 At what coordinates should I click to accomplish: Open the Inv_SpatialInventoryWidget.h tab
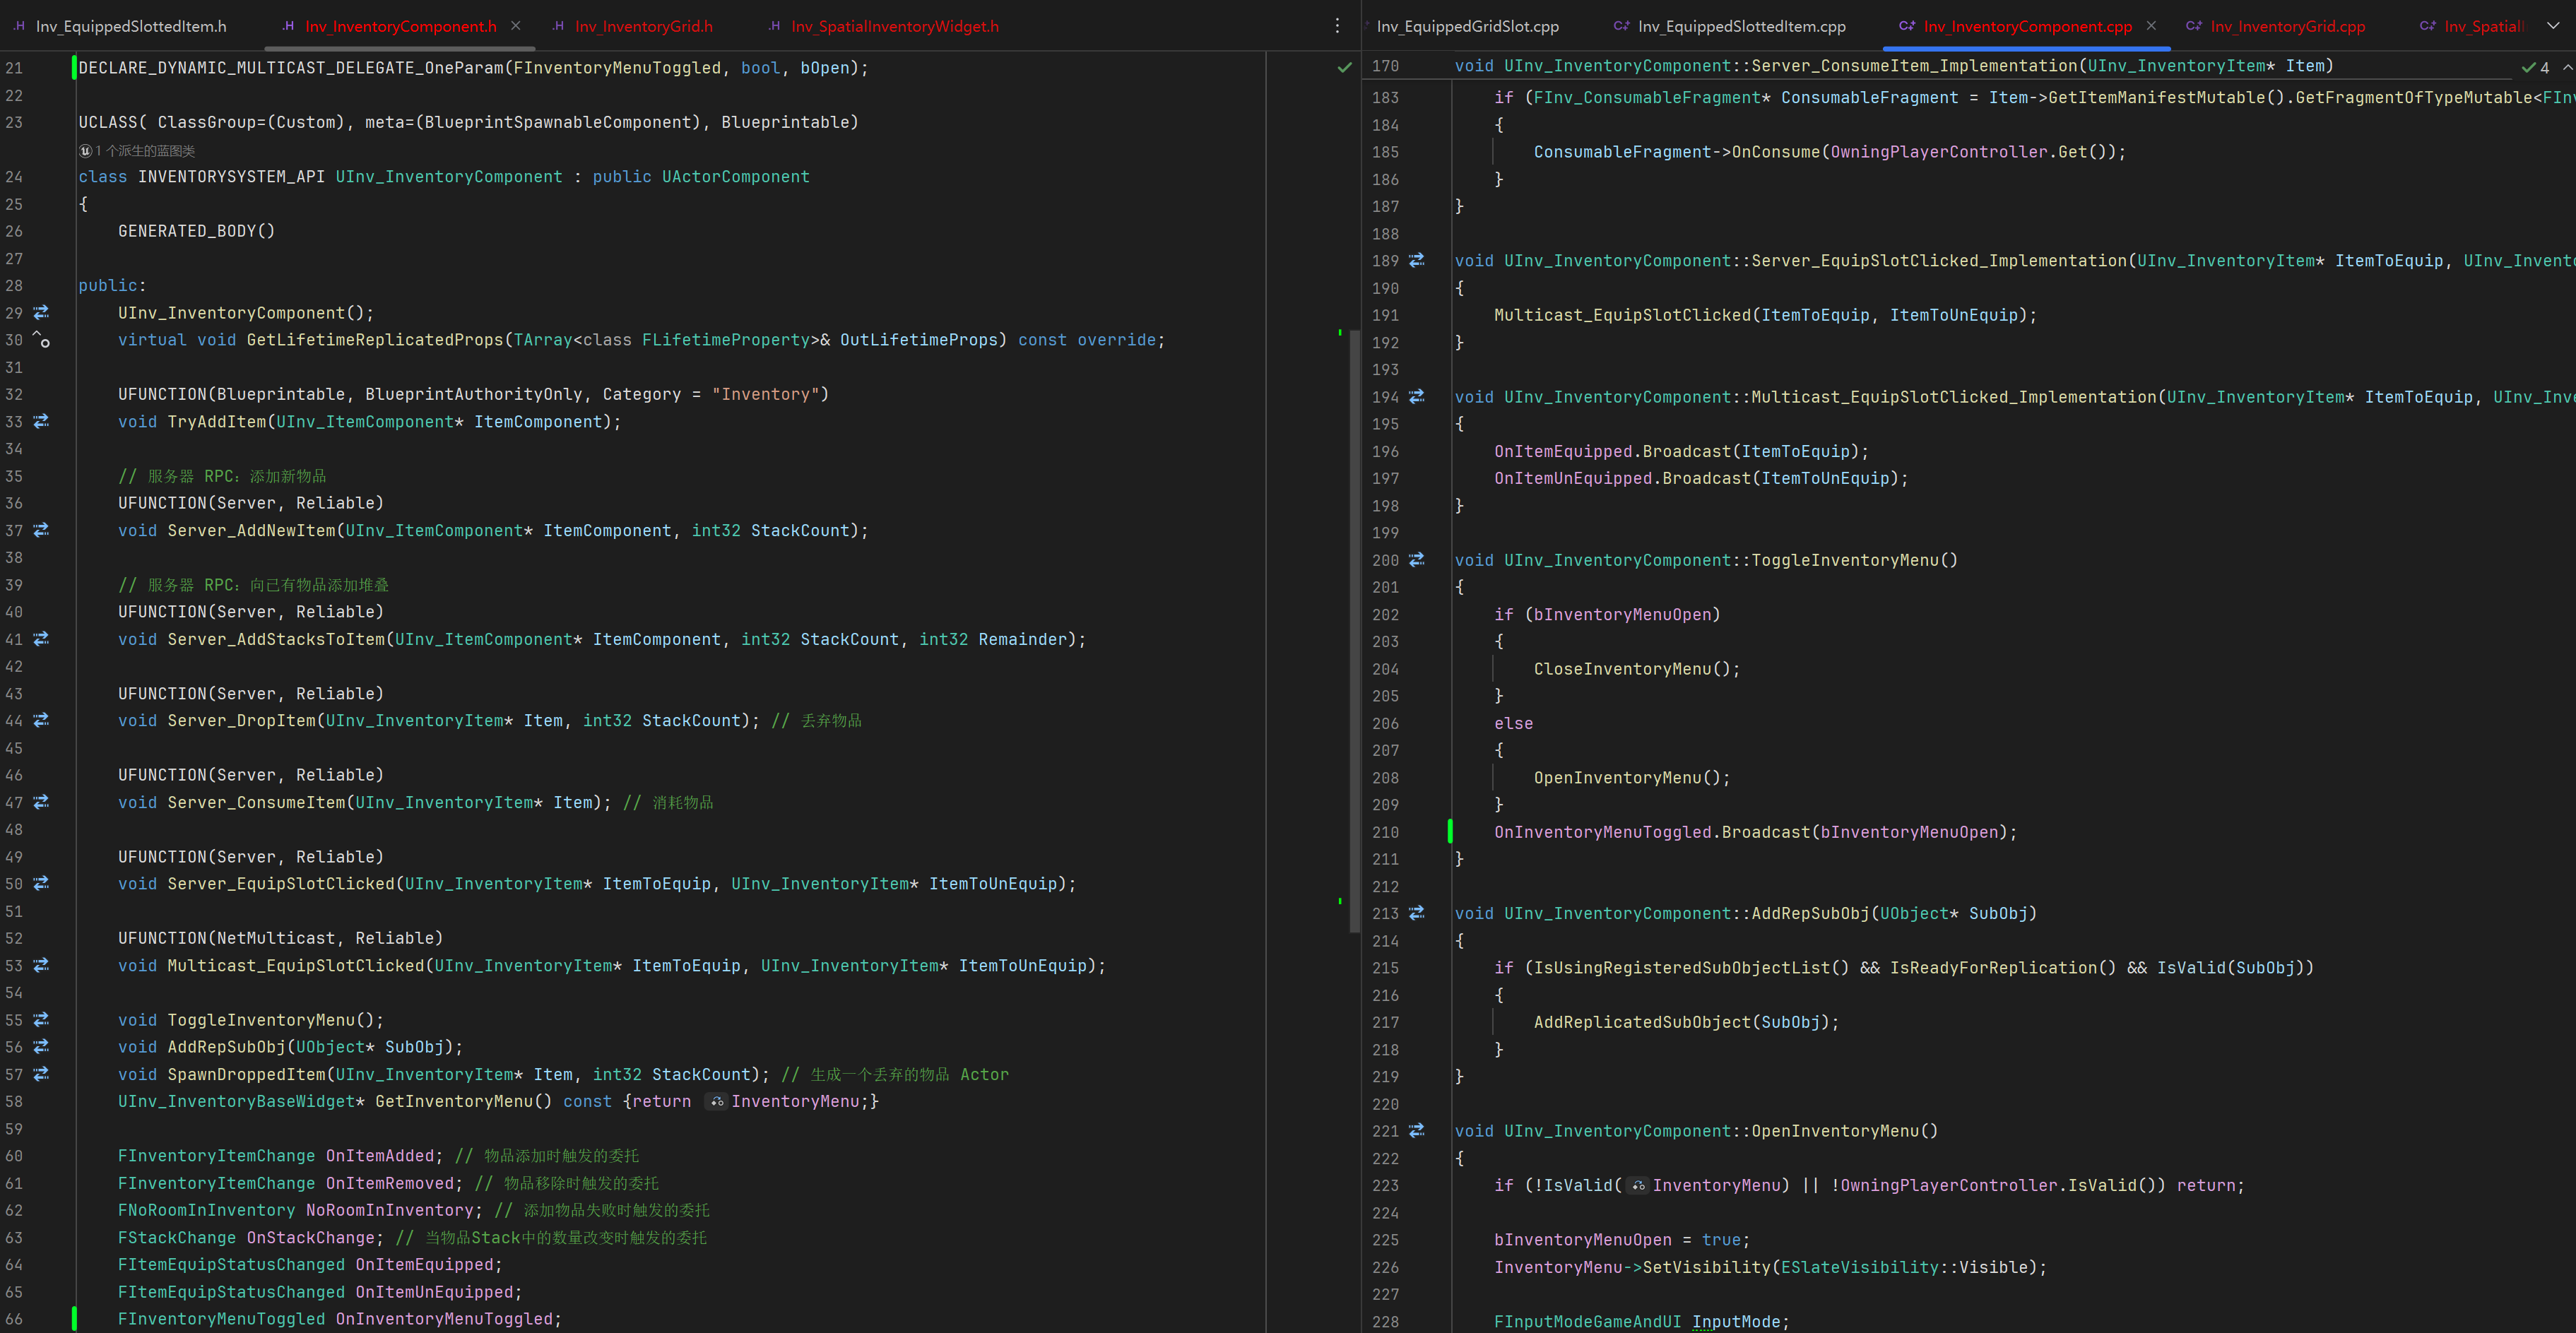(894, 27)
